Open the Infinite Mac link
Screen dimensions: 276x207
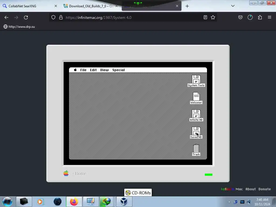point(232,189)
